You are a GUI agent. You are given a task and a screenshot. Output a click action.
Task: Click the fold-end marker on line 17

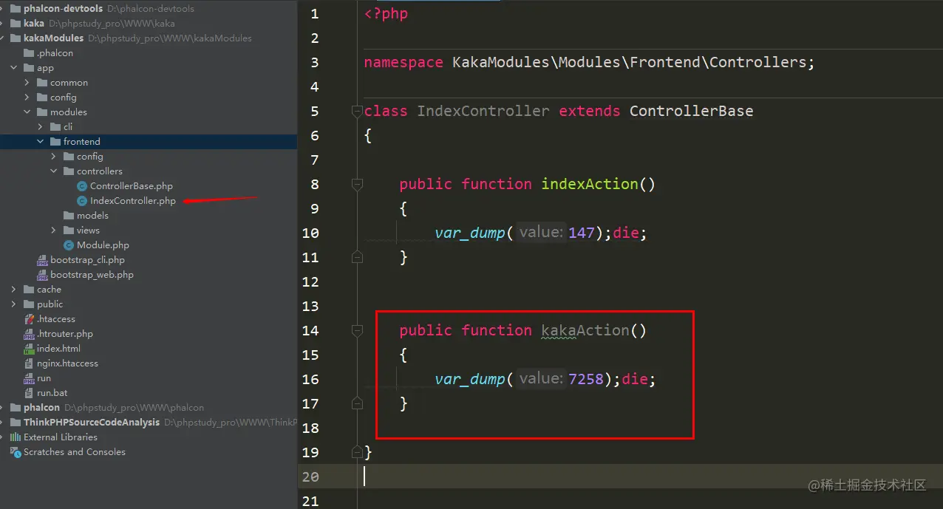tap(358, 403)
